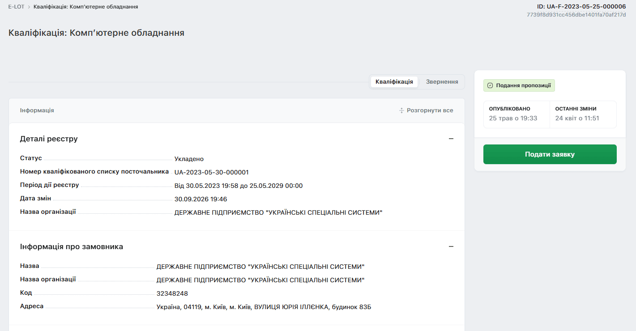
Task: Open the Звернення tab
Action: (x=442, y=82)
